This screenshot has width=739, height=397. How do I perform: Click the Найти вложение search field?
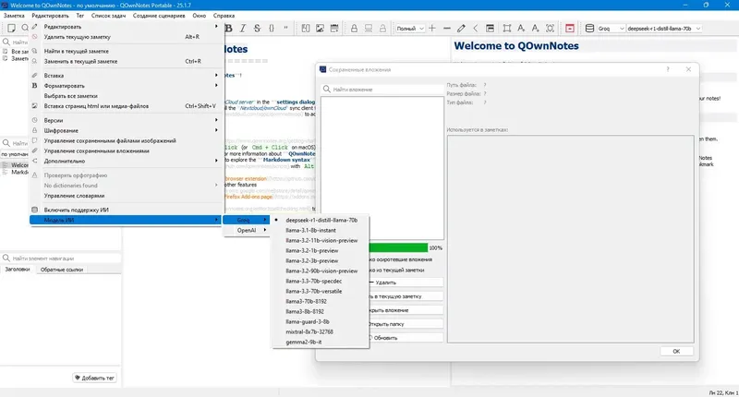382,89
